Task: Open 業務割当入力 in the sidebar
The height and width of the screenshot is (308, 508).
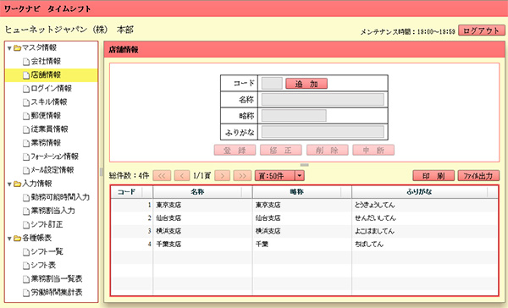Action: pos(52,211)
